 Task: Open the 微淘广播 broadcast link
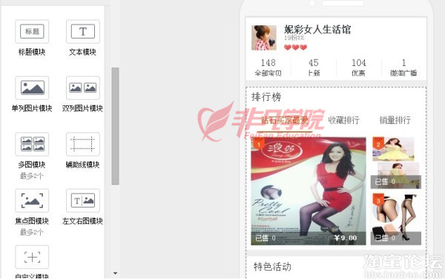(x=403, y=68)
